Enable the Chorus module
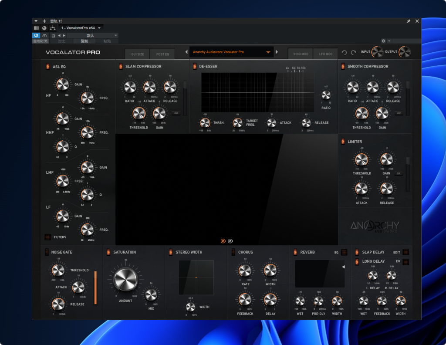This screenshot has width=446, height=345. pyautogui.click(x=233, y=252)
